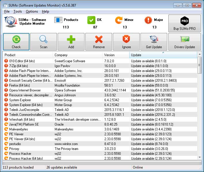Click the list scrollbar up arrow
Image resolution: width=204 pixels, height=172 pixels.
pyautogui.click(x=199, y=54)
